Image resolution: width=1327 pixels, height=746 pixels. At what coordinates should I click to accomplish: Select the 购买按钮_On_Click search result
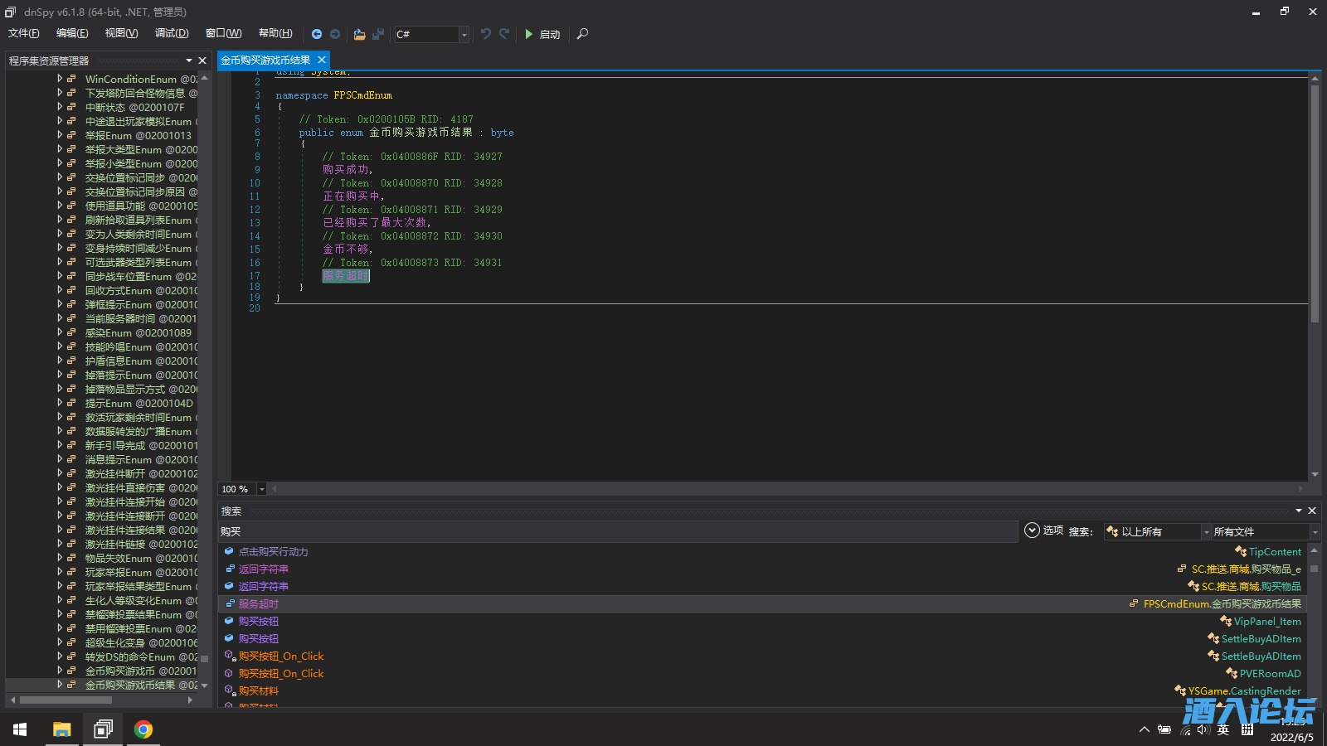281,656
